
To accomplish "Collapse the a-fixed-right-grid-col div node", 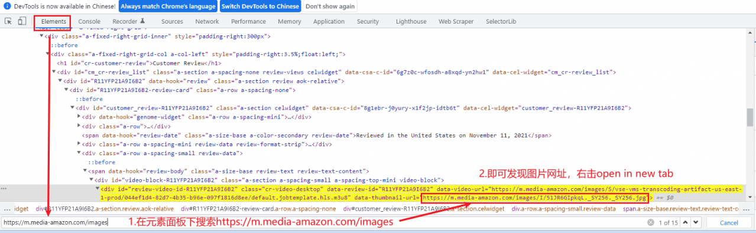I will (47, 54).
